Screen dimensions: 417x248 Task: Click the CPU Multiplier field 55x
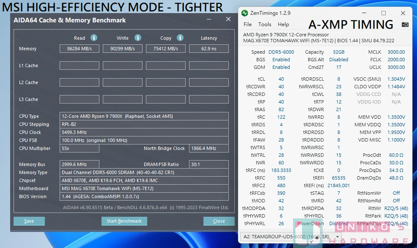point(80,148)
